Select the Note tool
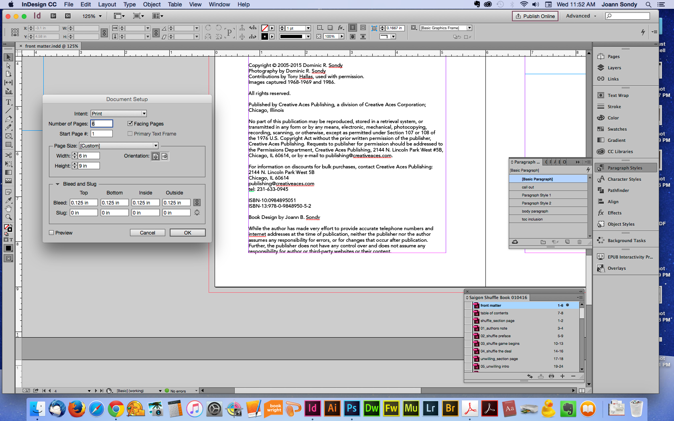 (8, 192)
